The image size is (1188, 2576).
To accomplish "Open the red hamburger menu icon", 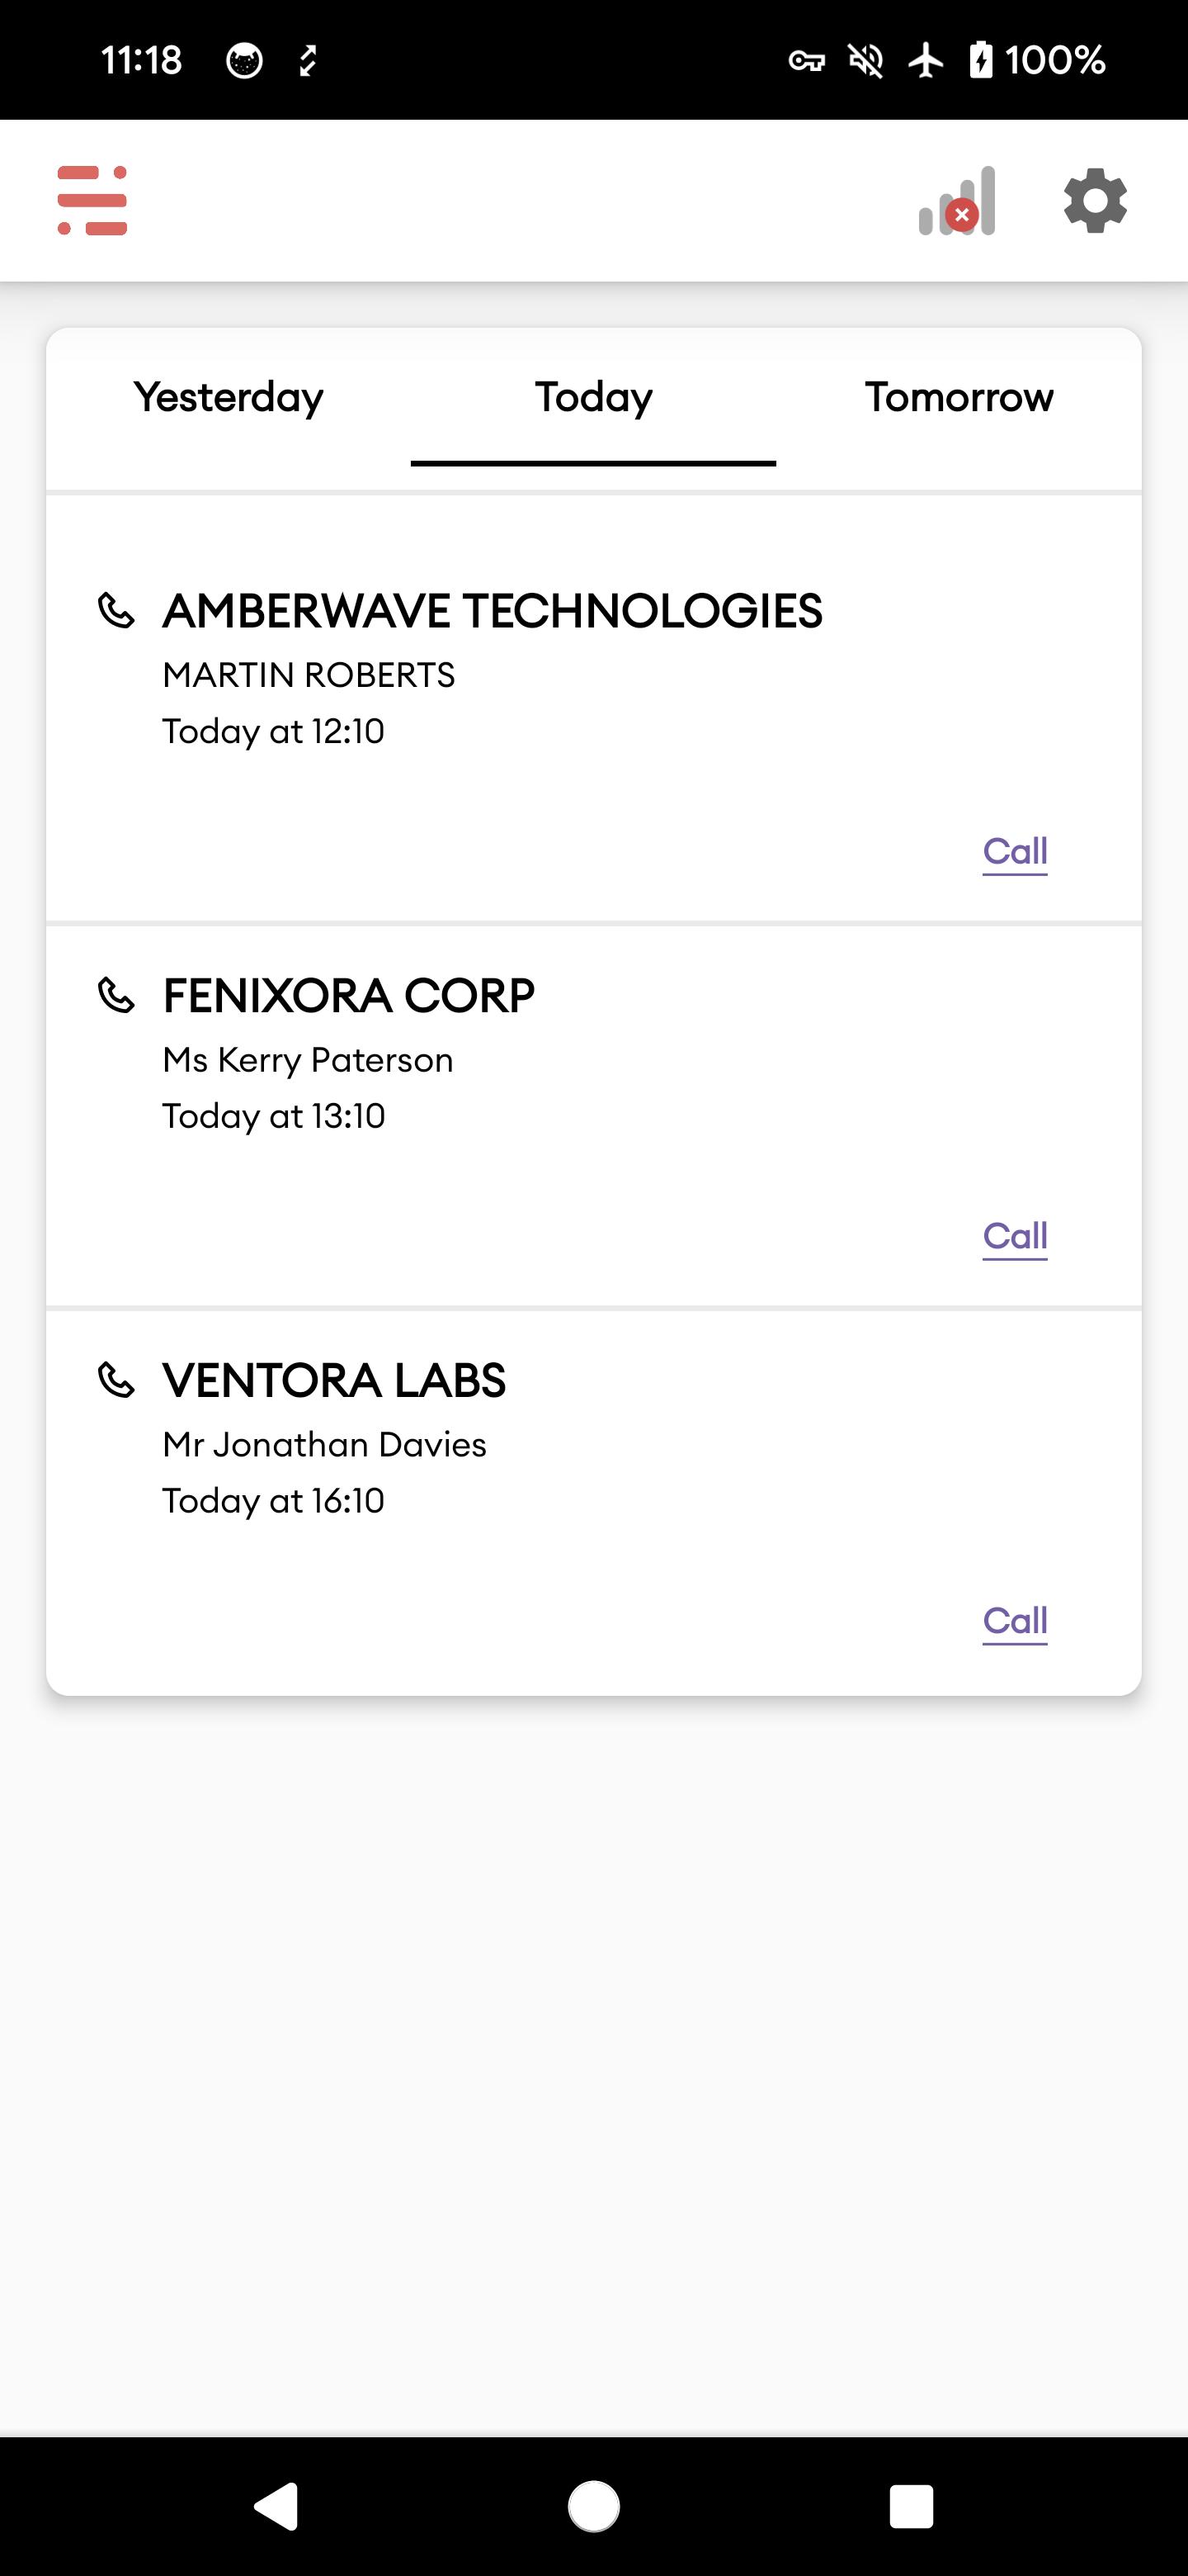I will tap(93, 200).
